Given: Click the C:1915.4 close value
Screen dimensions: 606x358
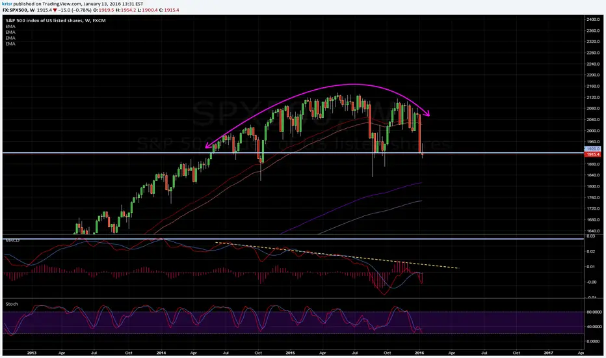Looking at the screenshot, I should [x=169, y=10].
